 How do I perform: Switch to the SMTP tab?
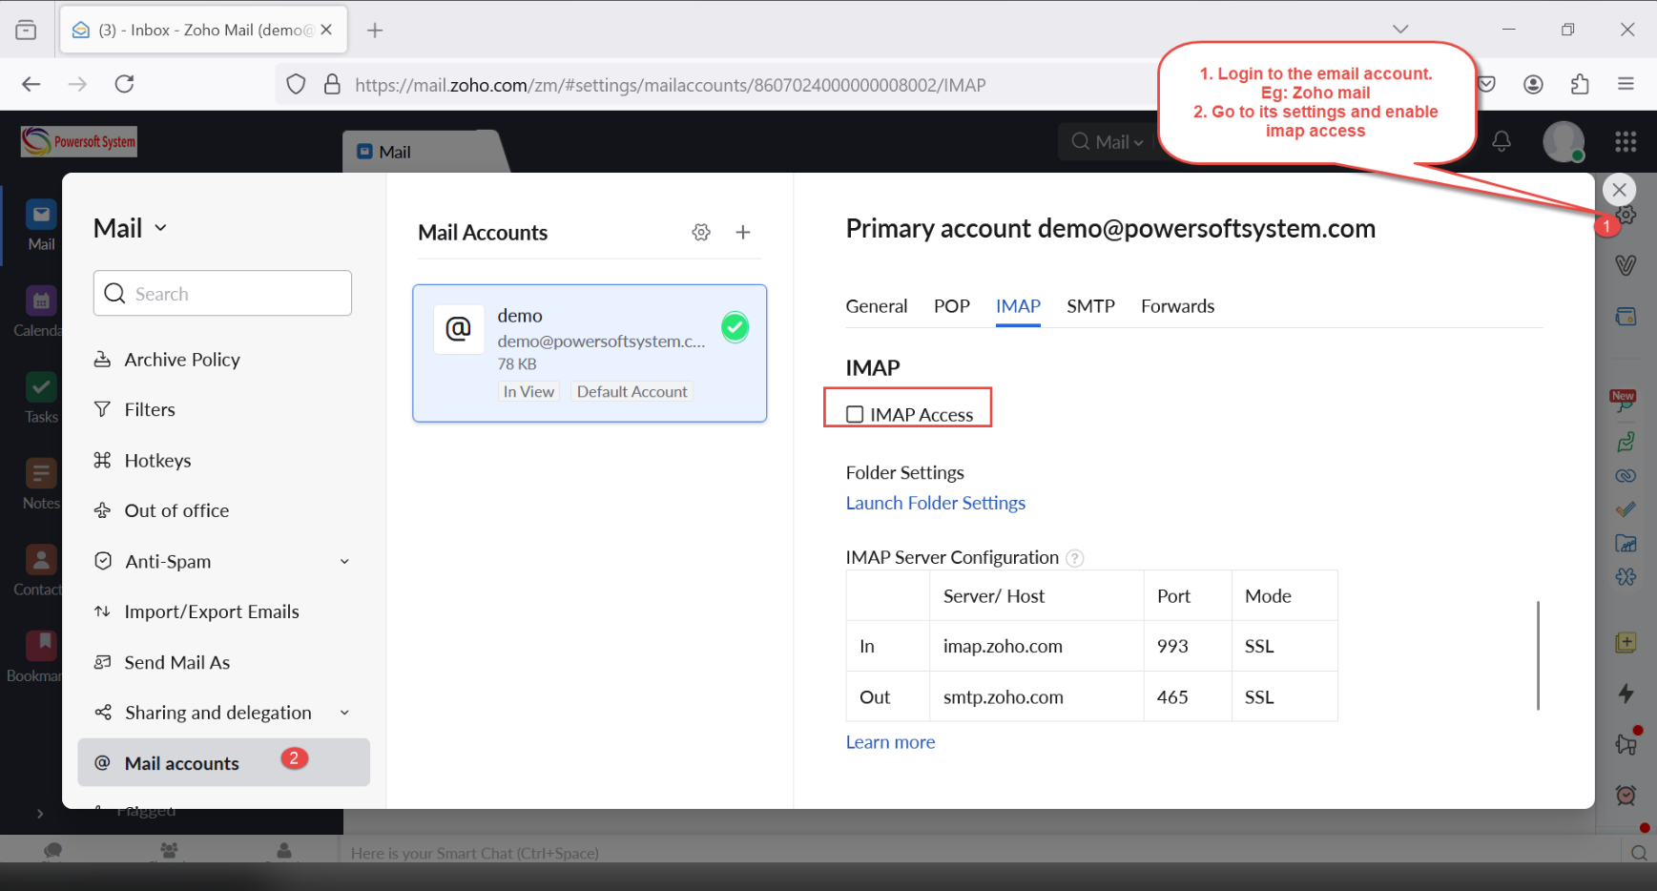[1090, 306]
